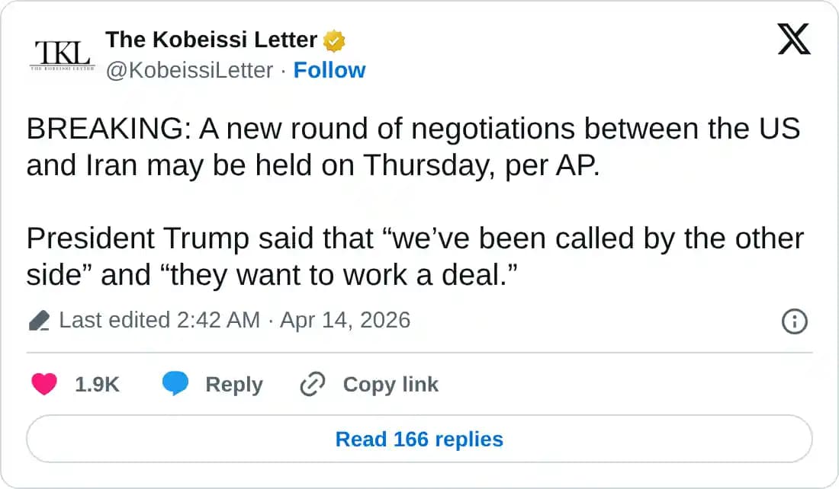The image size is (839, 489).
Task: Like the tweet with the heart icon
Action: pyautogui.click(x=44, y=385)
